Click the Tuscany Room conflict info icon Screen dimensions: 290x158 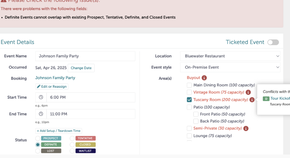252,100
